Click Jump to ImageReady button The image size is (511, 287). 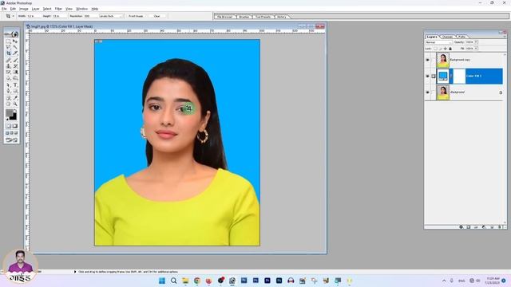coord(12,140)
